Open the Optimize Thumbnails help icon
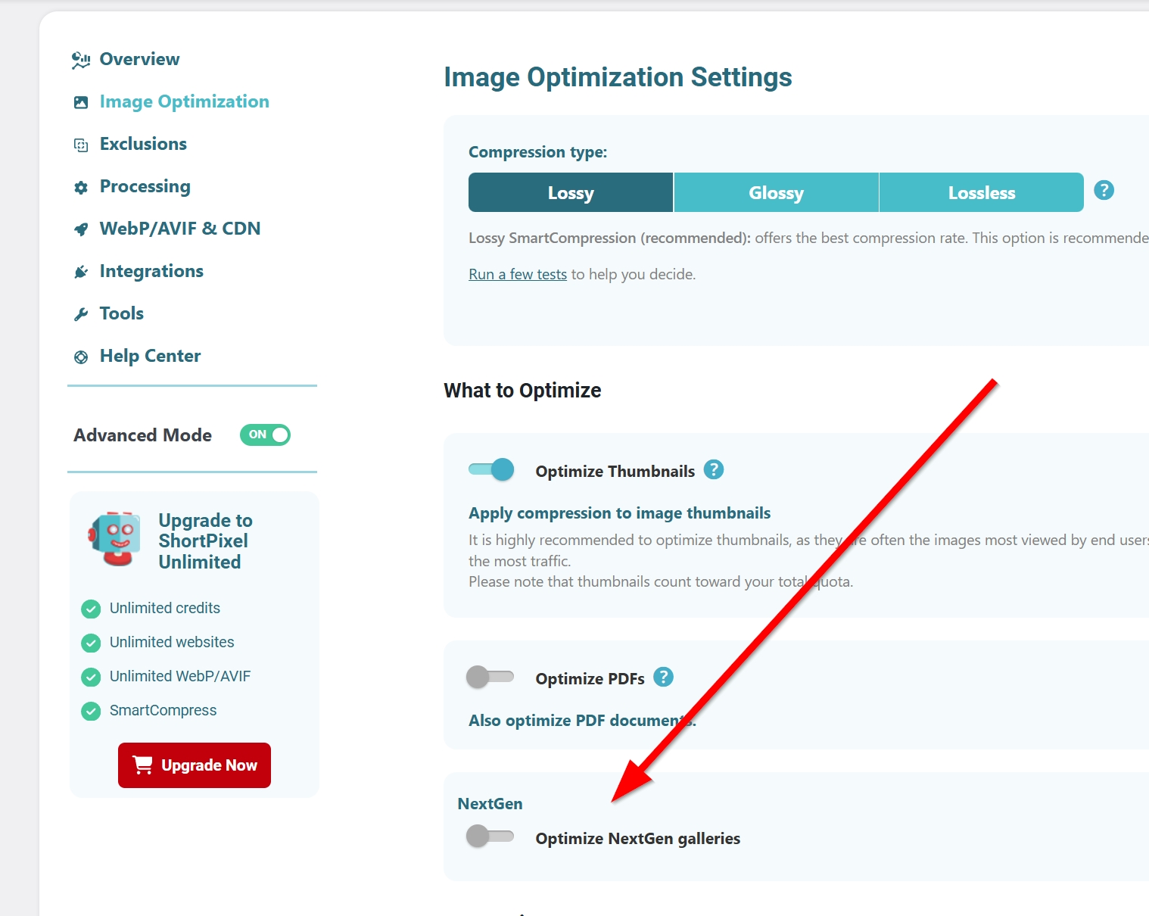 click(714, 469)
